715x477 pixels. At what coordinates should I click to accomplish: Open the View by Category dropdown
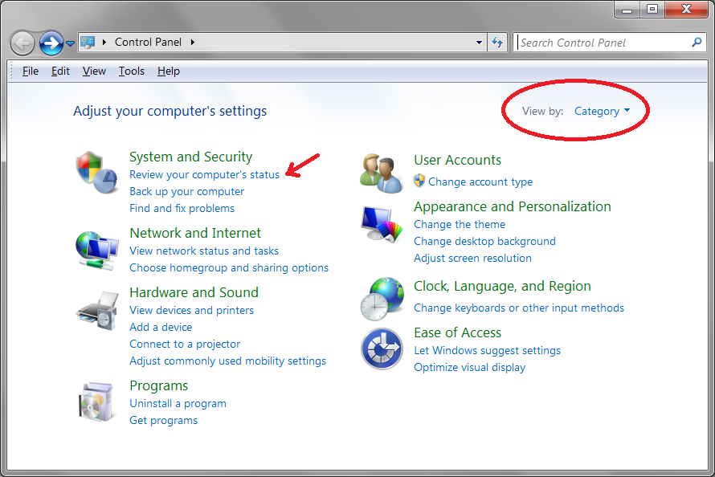pos(602,111)
